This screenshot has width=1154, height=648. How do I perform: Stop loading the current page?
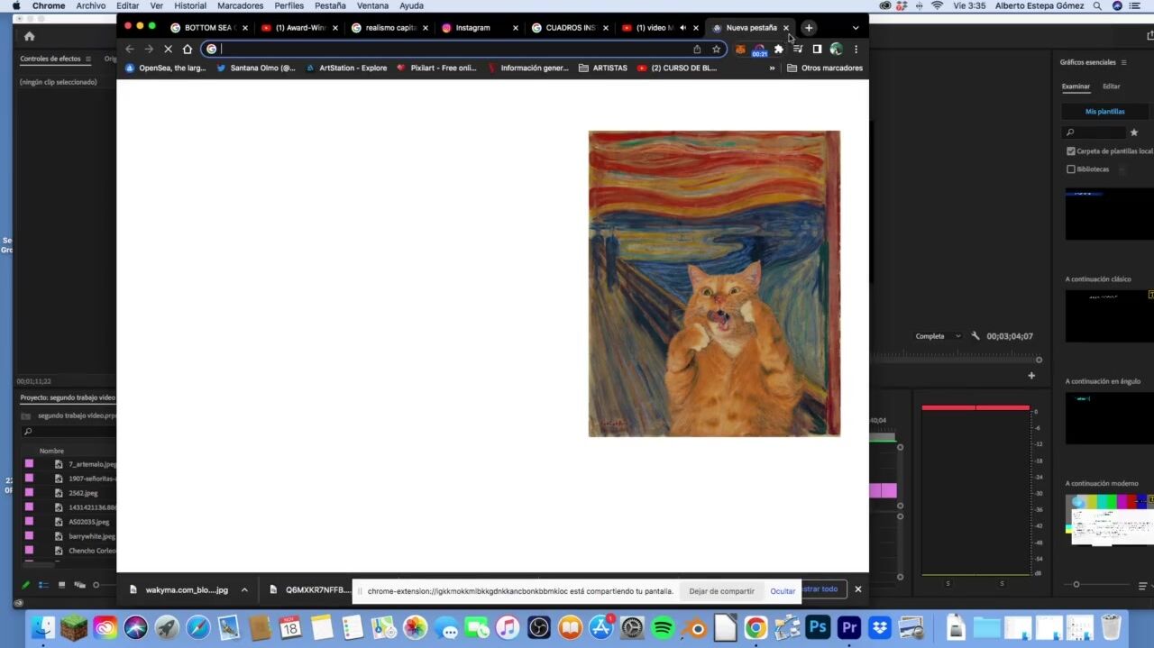(168, 50)
